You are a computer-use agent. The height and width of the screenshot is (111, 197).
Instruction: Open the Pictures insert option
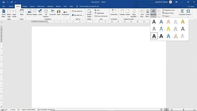(29, 13)
